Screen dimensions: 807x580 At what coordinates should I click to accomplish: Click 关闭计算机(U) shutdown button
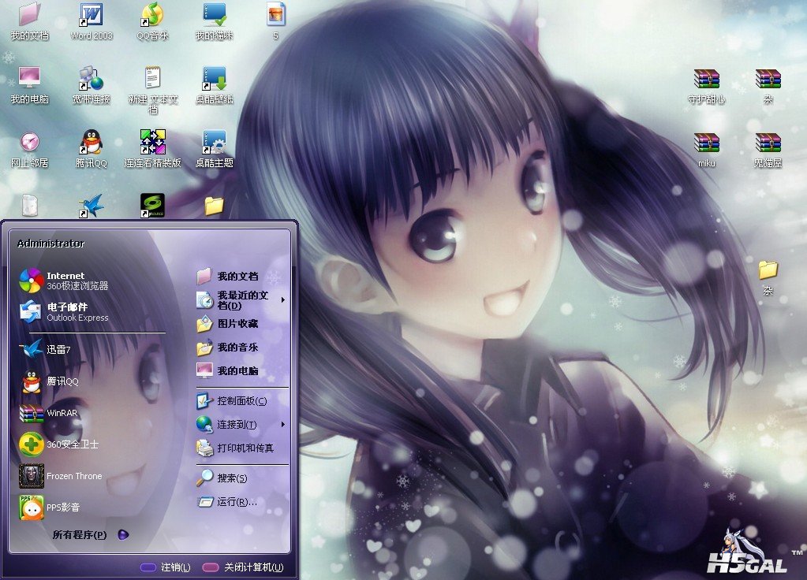point(243,567)
